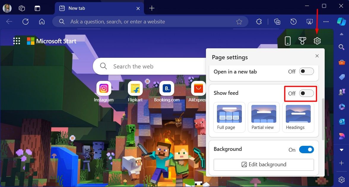
Task: Open a new tab with plus button
Action: 152,8
